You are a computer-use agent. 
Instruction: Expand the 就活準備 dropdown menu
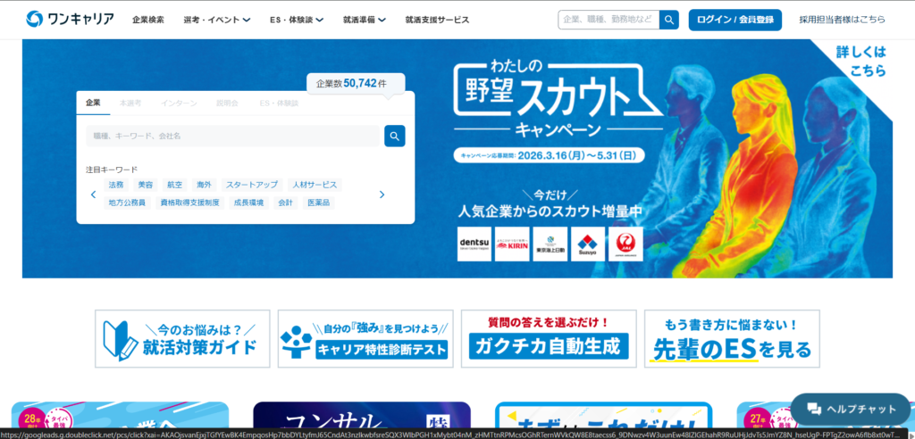(364, 20)
